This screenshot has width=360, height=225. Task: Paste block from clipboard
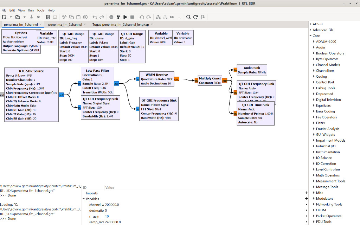click(x=78, y=17)
